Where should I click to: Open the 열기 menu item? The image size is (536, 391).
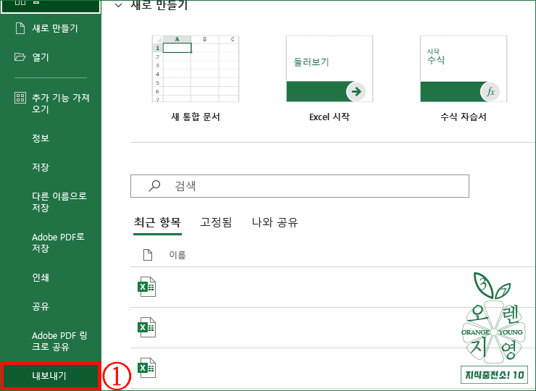click(41, 57)
